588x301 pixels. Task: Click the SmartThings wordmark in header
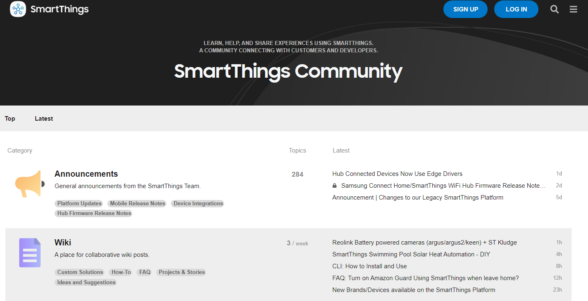click(60, 9)
